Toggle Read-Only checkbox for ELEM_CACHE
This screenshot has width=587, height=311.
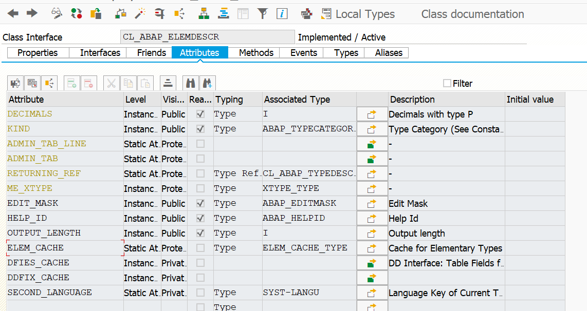pyautogui.click(x=200, y=248)
